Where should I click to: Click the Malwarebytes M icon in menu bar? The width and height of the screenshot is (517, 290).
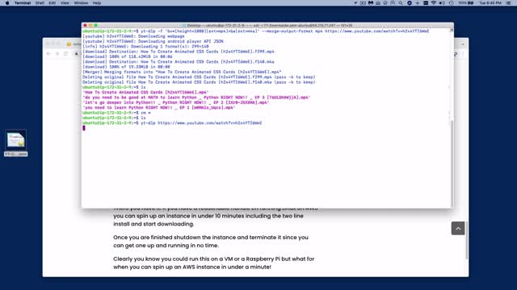(x=371, y=3)
